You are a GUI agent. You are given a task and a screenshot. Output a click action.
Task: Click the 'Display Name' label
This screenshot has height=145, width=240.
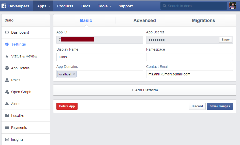tap(67, 50)
